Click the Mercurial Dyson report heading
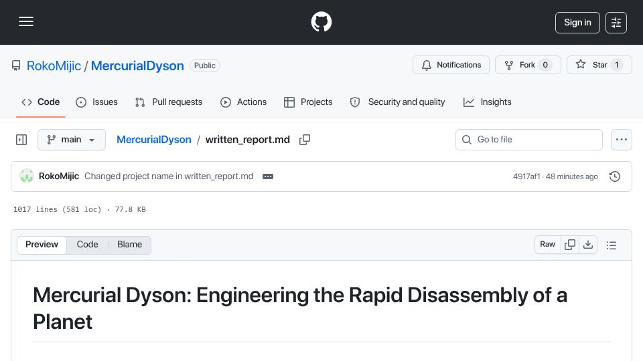Viewport: 643px width, 361px height. [300, 308]
